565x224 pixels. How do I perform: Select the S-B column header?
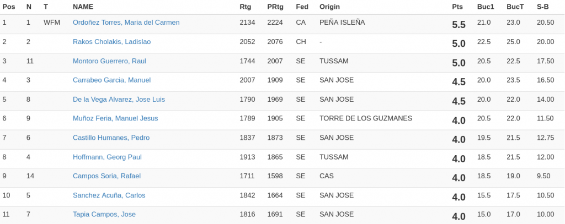pyautogui.click(x=543, y=7)
